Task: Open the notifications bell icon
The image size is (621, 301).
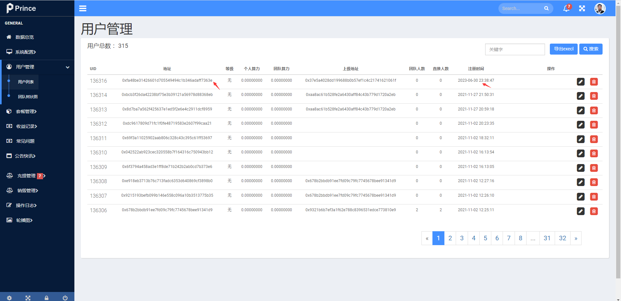Action: (566, 8)
